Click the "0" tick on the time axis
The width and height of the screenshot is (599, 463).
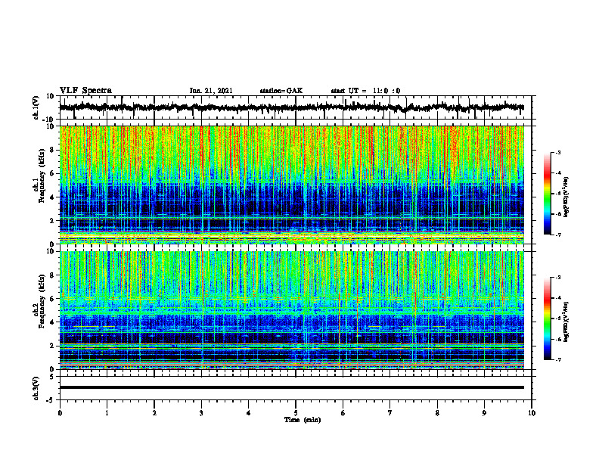point(60,413)
